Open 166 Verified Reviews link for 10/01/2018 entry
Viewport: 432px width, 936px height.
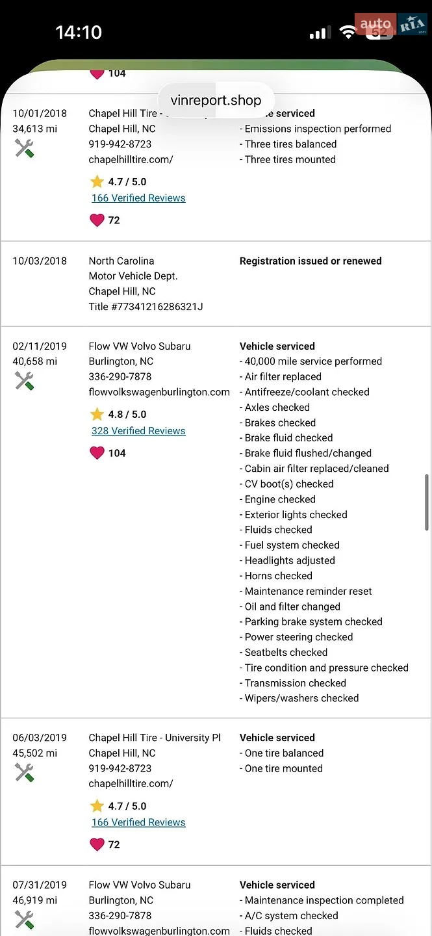[x=138, y=198]
